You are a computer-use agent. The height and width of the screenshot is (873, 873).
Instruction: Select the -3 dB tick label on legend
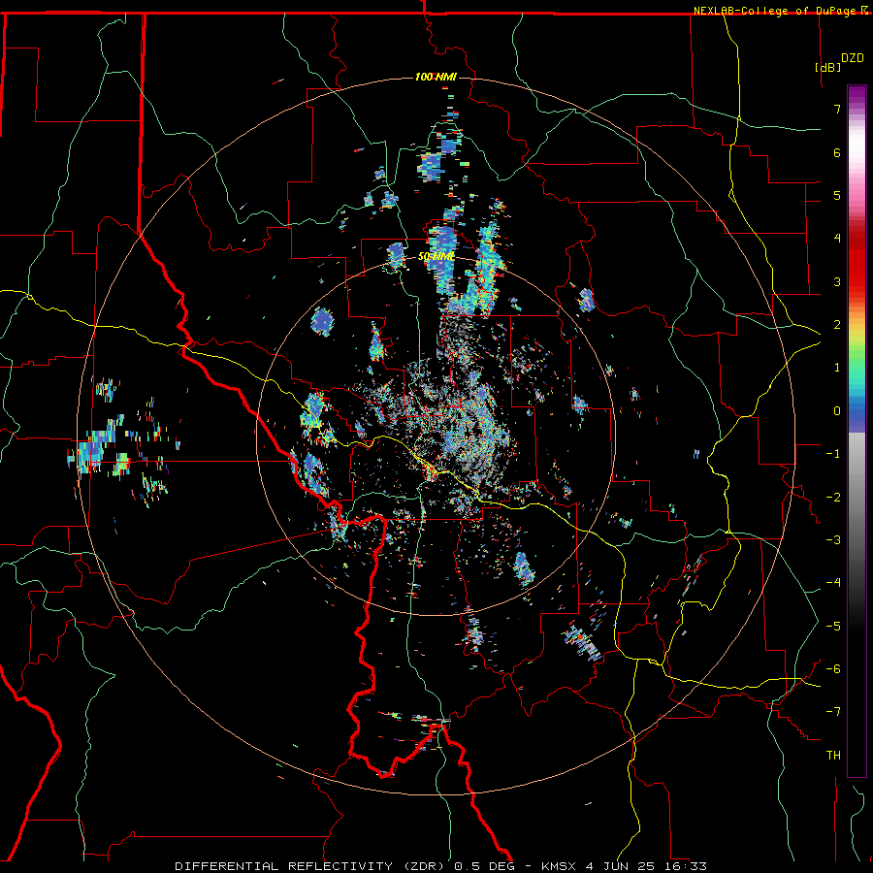click(833, 540)
